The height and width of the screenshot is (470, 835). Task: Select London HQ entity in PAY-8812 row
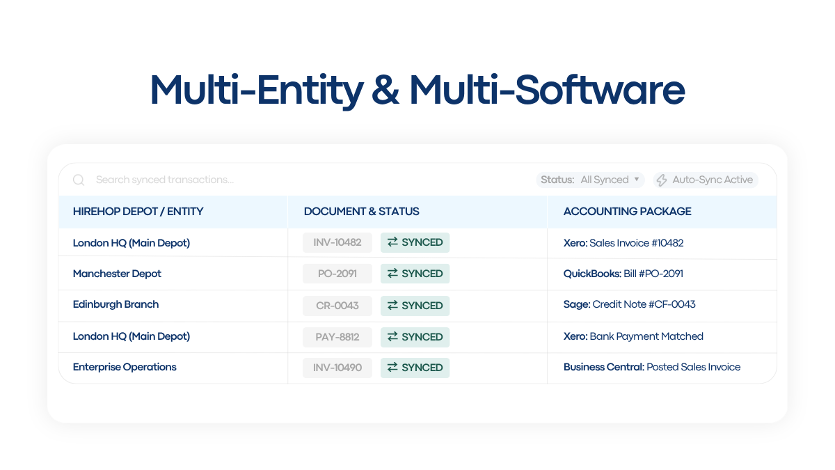(132, 336)
